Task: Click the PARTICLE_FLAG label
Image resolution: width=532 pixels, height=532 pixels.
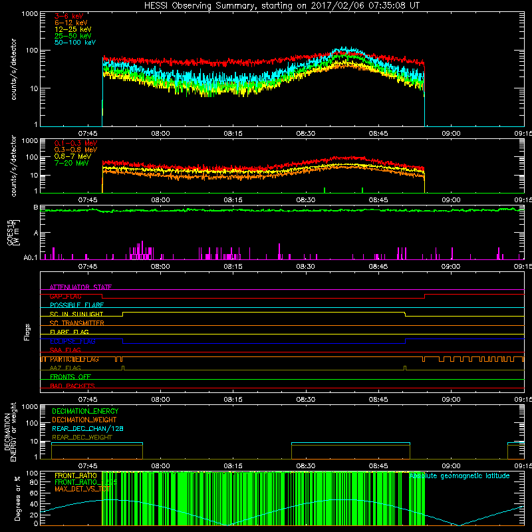Action: click(74, 359)
